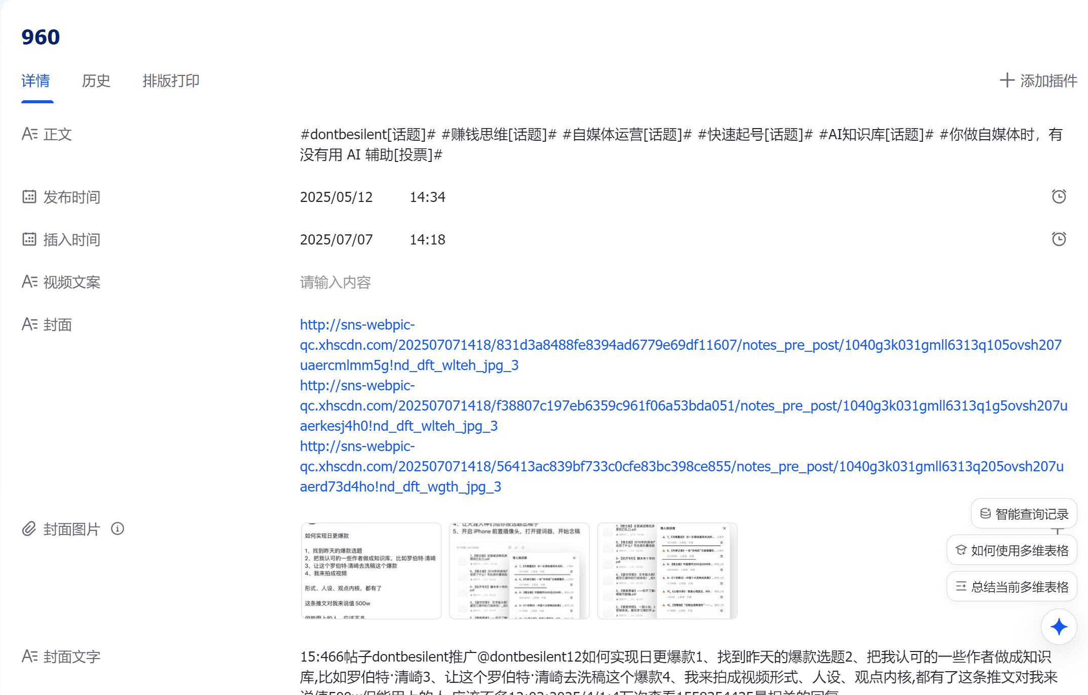
Task: Open 智能查询记录 button
Action: [x=1024, y=514]
